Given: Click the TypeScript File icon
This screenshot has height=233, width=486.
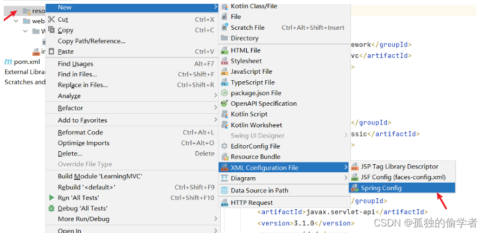Looking at the screenshot, I should (225, 82).
